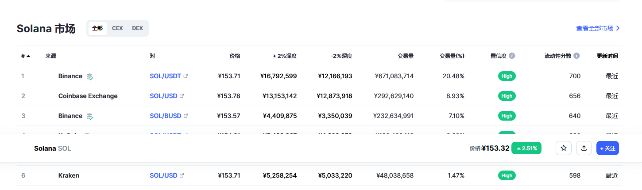This screenshot has height=190, width=642.
Task: Click the green 2.51% price change badge
Action: [526, 148]
